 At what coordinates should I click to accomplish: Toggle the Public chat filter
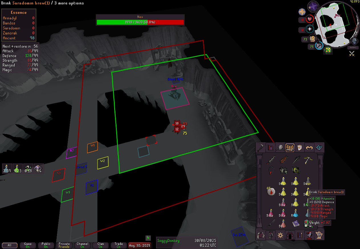click(x=46, y=245)
